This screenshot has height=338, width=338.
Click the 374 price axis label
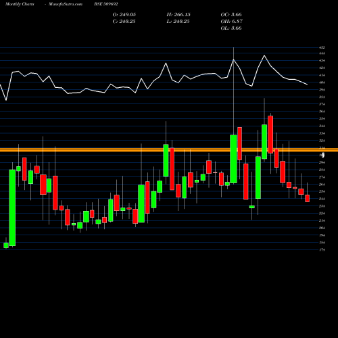pos(322,104)
